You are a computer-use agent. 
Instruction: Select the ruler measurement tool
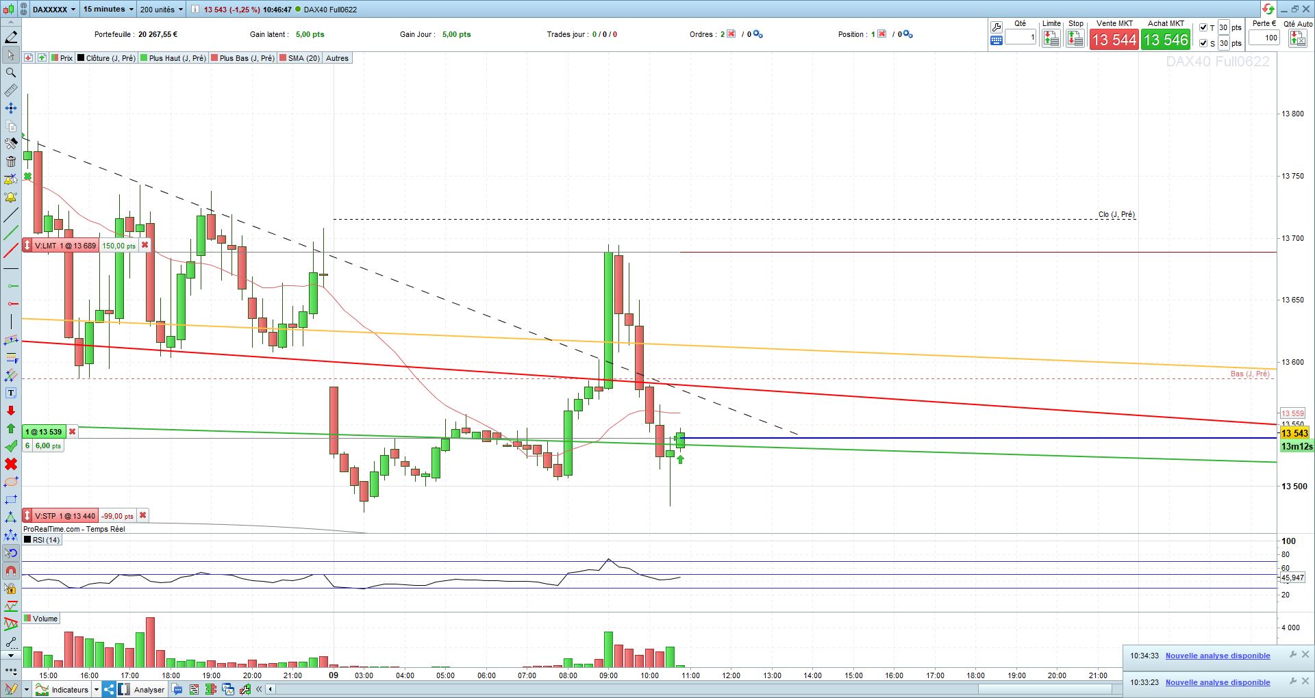[11, 90]
